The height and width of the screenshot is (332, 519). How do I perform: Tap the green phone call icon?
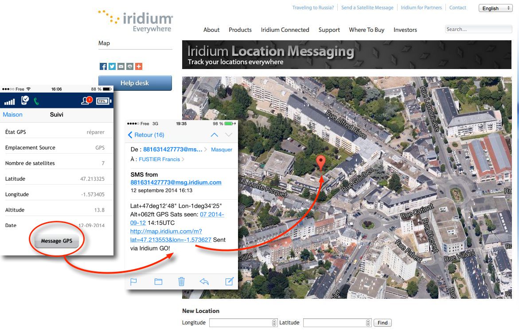pos(36,101)
